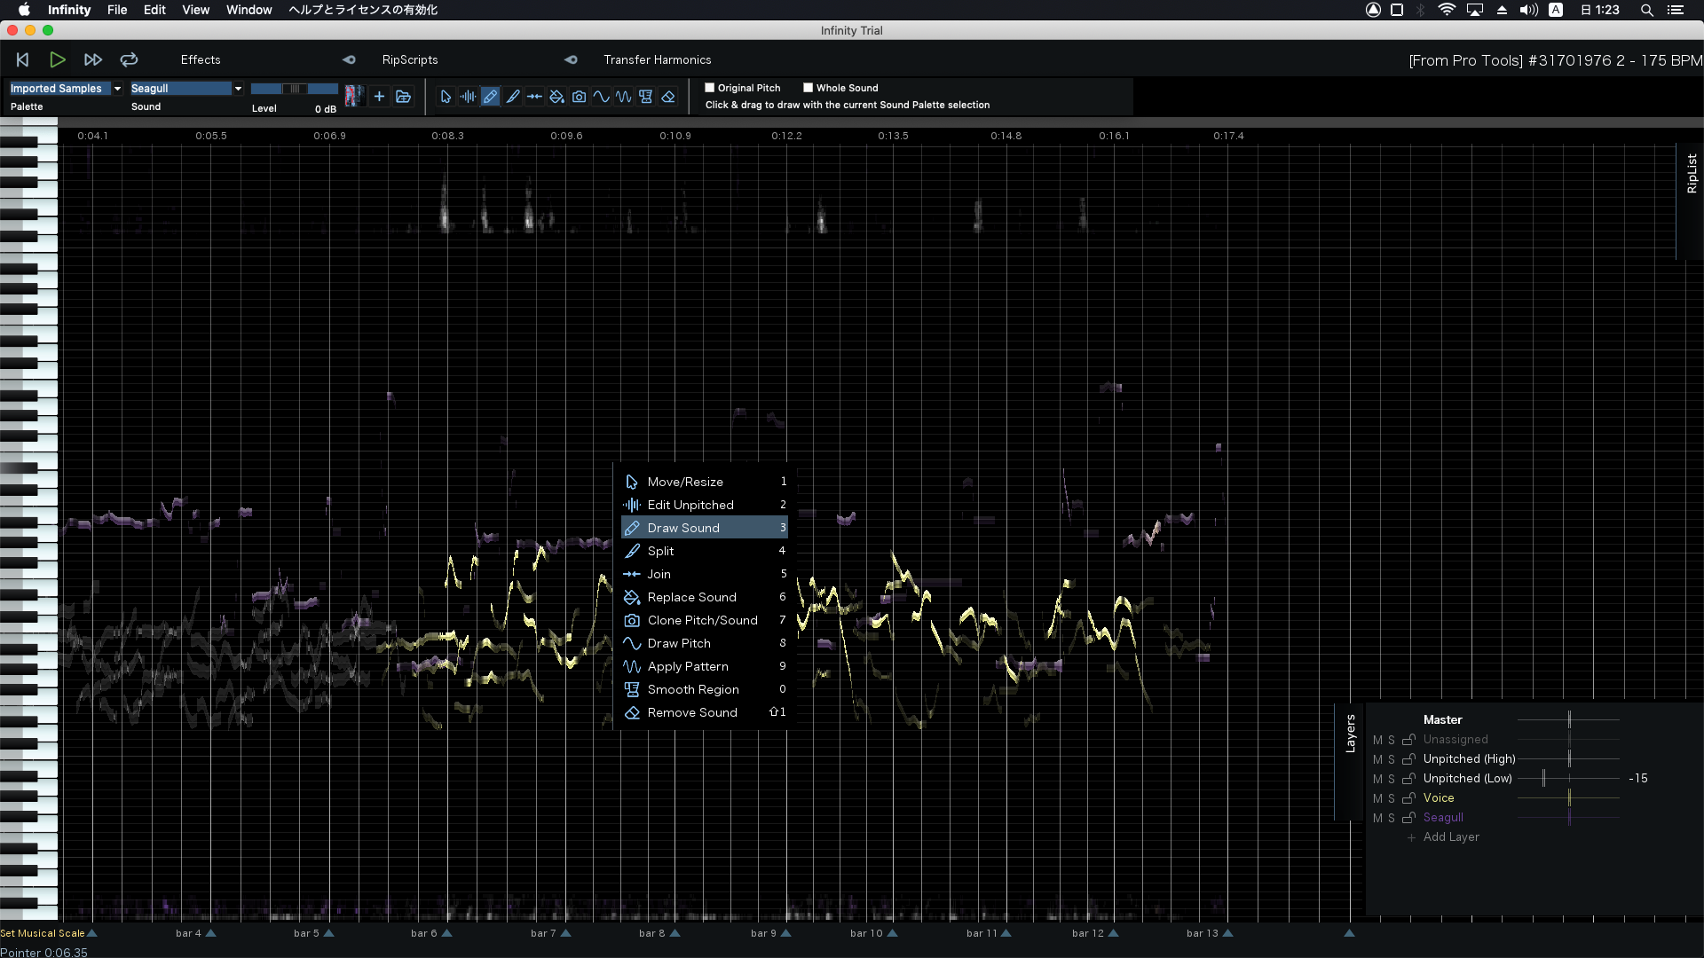This screenshot has height=958, width=1704.
Task: Select the Draw Pitch curve tool in toolbar
Action: (x=601, y=97)
